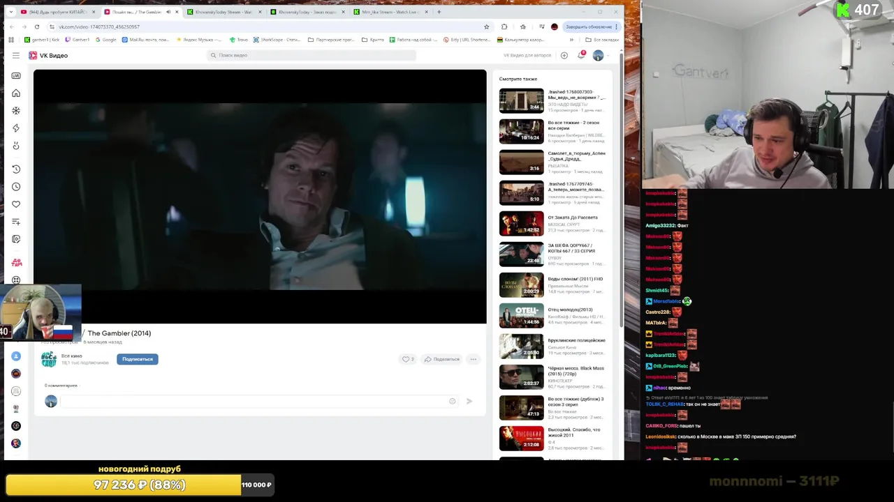Image resolution: width=894 pixels, height=502 pixels.
Task: Open the watch later clock icon
Action: [16, 187]
